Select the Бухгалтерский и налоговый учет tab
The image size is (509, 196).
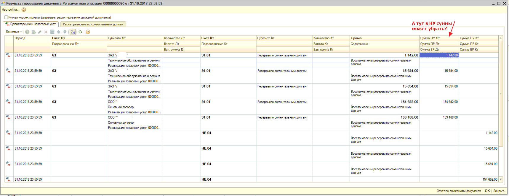(x=31, y=24)
